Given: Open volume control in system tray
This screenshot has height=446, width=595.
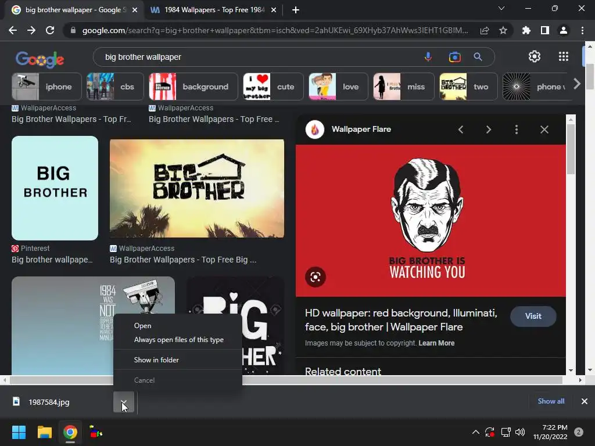Looking at the screenshot, I should click(520, 432).
